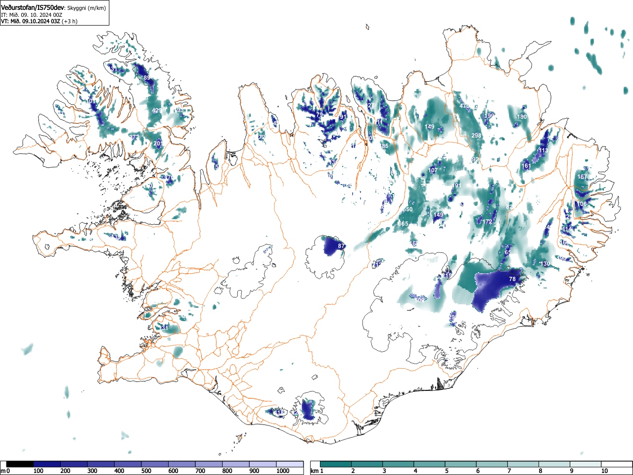The height and width of the screenshot is (475, 633).
Task: Click the '78' value on Vatnajökull area
Action: 512,279
